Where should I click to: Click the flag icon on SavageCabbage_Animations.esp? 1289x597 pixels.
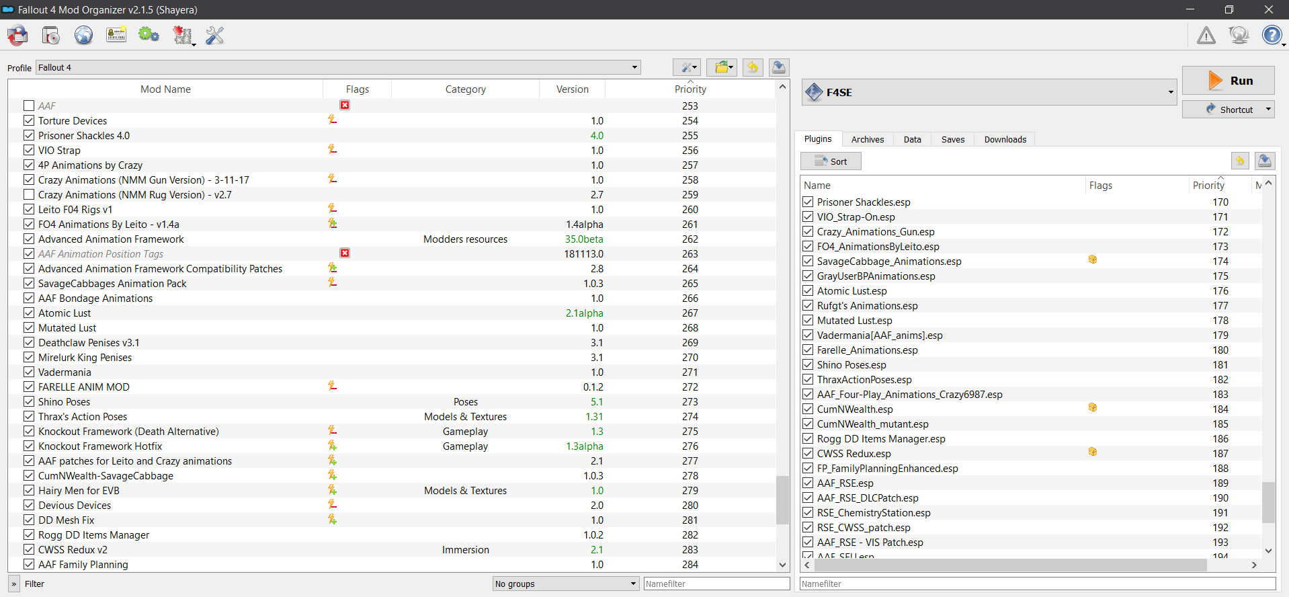point(1093,260)
